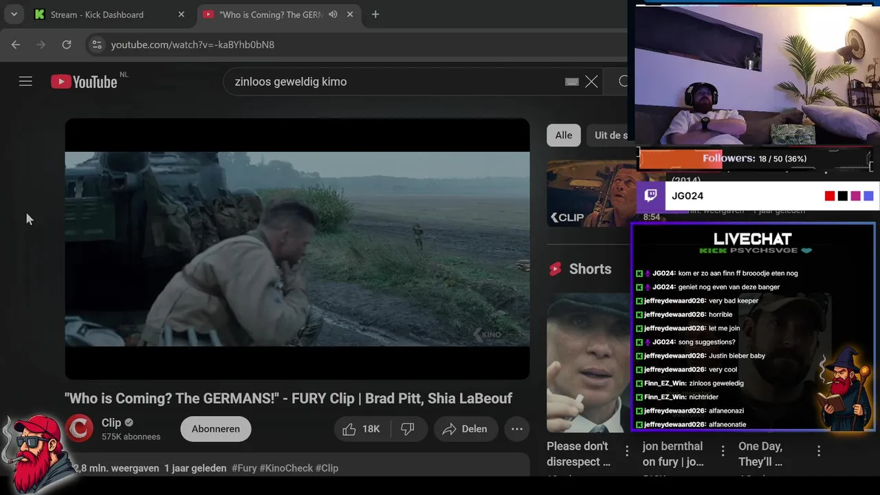The width and height of the screenshot is (880, 495).
Task: Open the recommended CLIP video thumbnail
Action: (590, 194)
